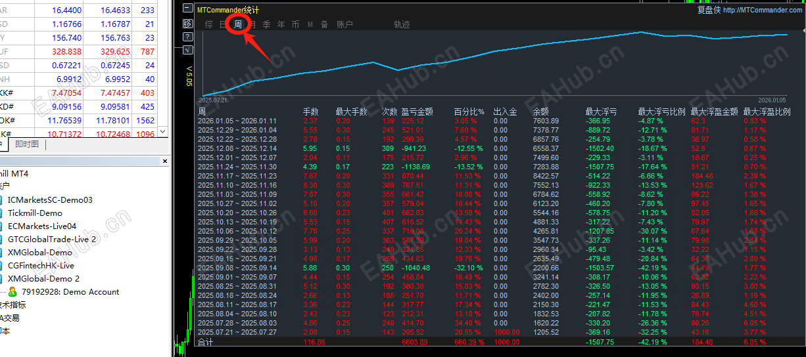The height and width of the screenshot is (357, 806).
Task: Select Tickmill-Demo server in Navigator
Action: pos(35,213)
